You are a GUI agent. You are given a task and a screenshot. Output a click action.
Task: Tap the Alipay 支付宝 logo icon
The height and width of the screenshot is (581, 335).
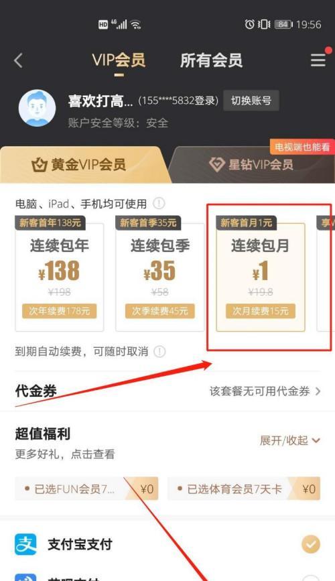pos(25,544)
